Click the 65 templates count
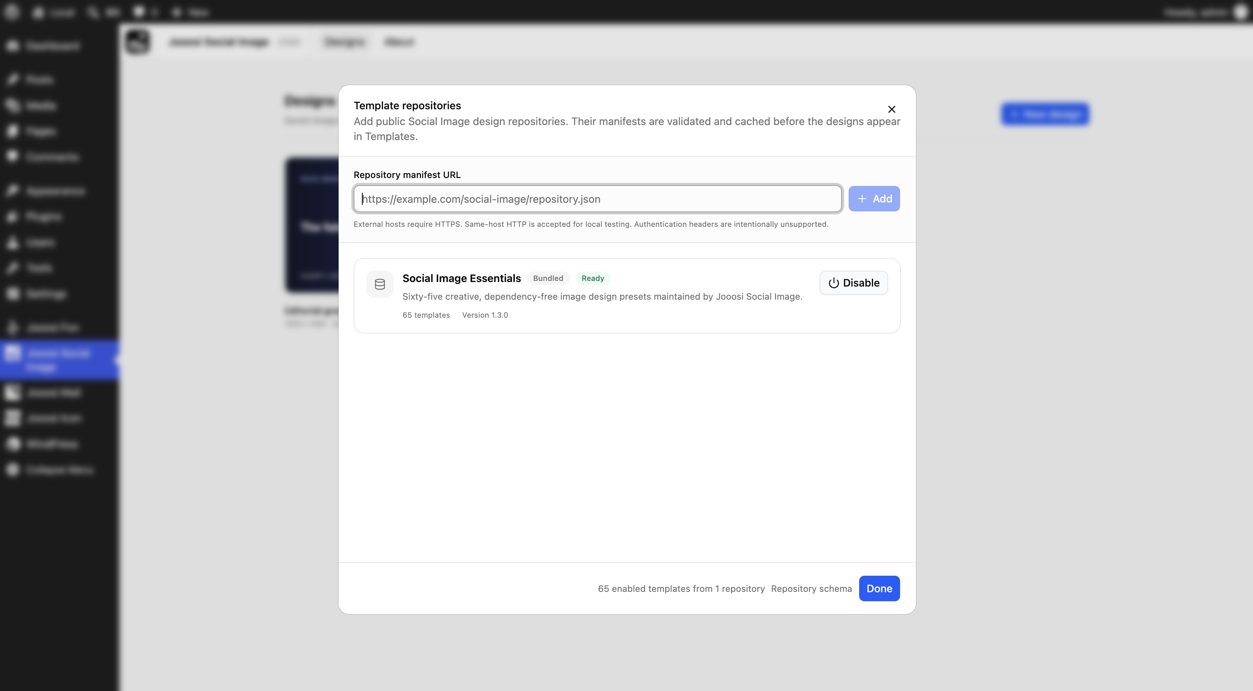The image size is (1253, 691). 426,315
